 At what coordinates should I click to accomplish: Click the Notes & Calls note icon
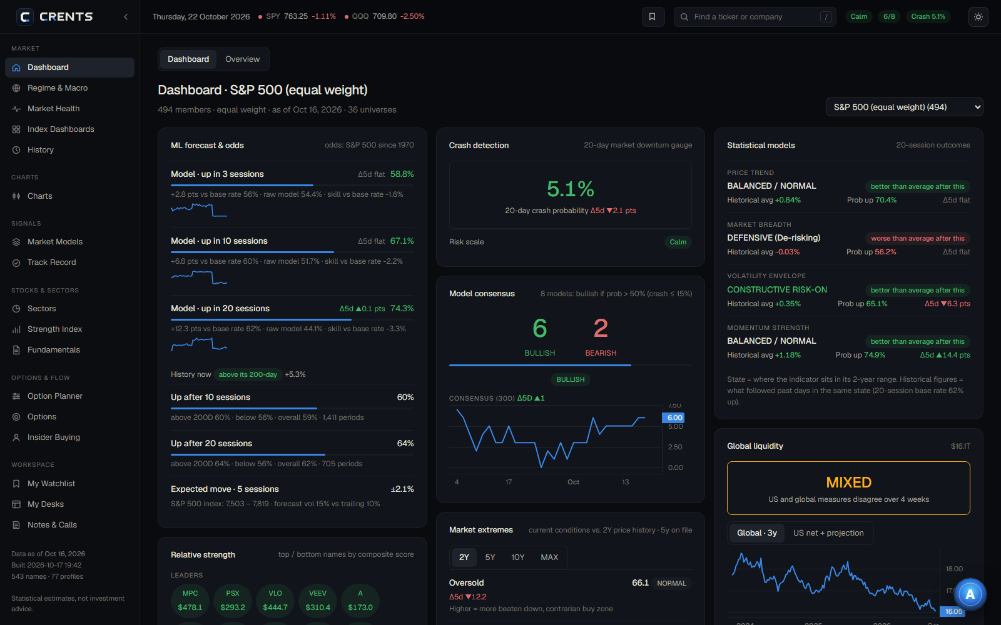tap(16, 525)
